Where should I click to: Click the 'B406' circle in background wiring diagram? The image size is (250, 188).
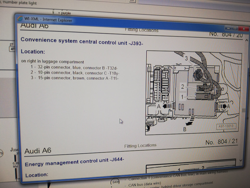click(x=115, y=182)
